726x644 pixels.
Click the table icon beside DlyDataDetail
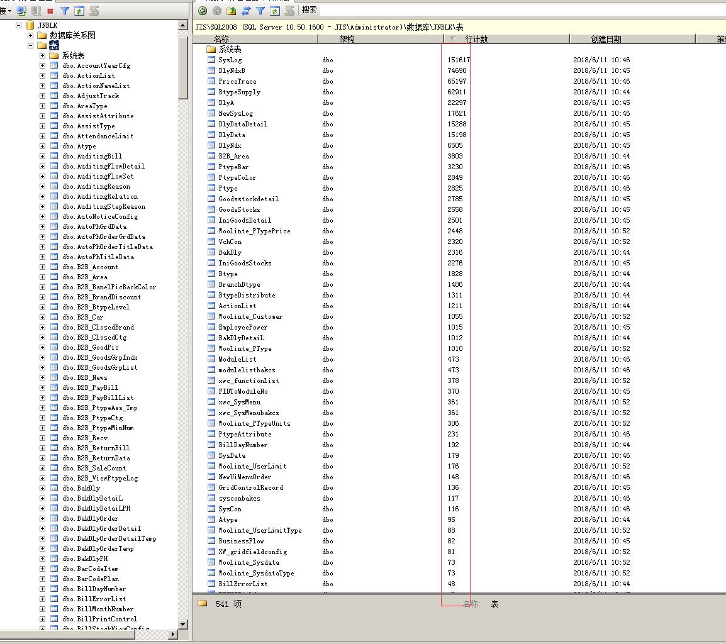[211, 124]
